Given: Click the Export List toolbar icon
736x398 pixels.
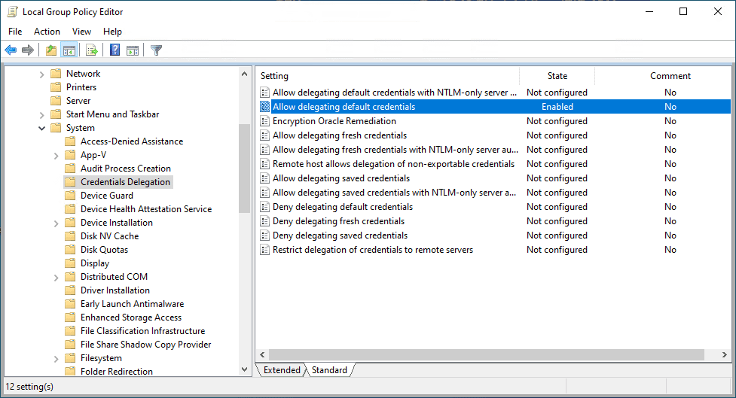Looking at the screenshot, I should pyautogui.click(x=92, y=50).
